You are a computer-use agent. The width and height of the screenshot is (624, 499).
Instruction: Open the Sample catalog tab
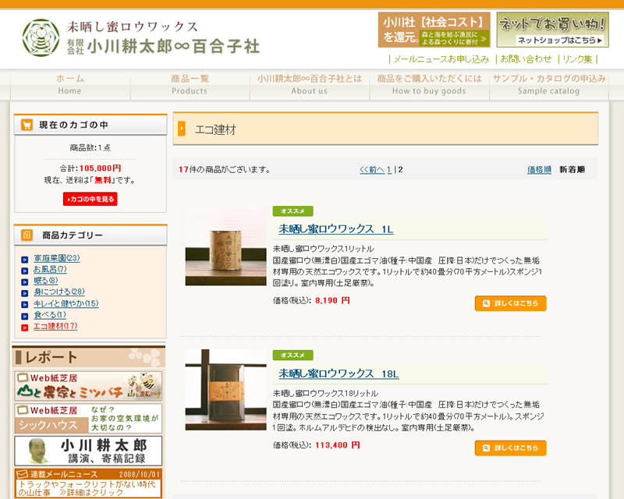click(x=548, y=85)
